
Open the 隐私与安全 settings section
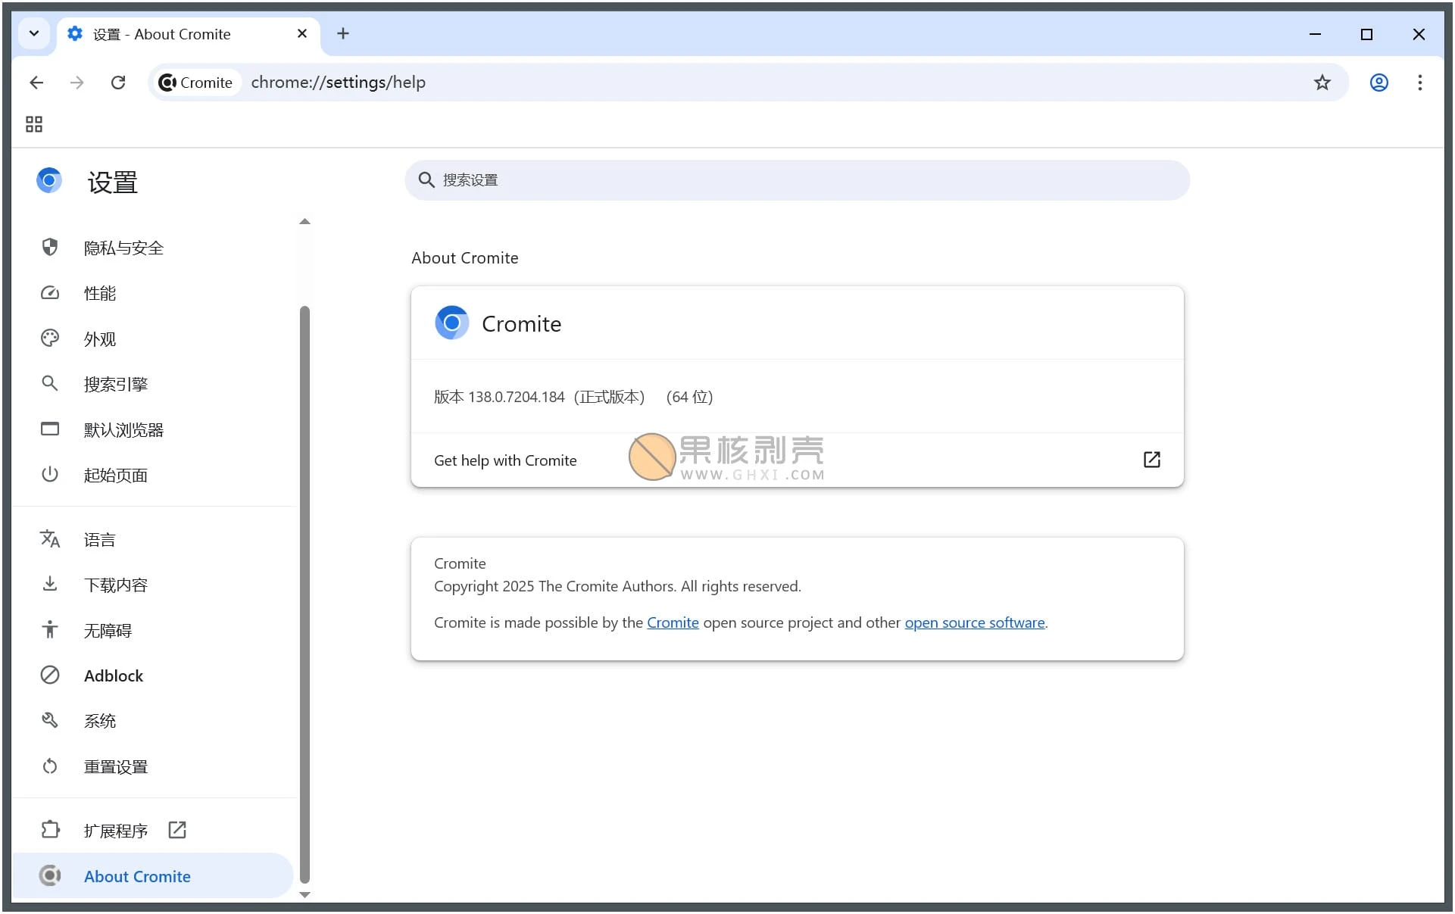tap(123, 248)
